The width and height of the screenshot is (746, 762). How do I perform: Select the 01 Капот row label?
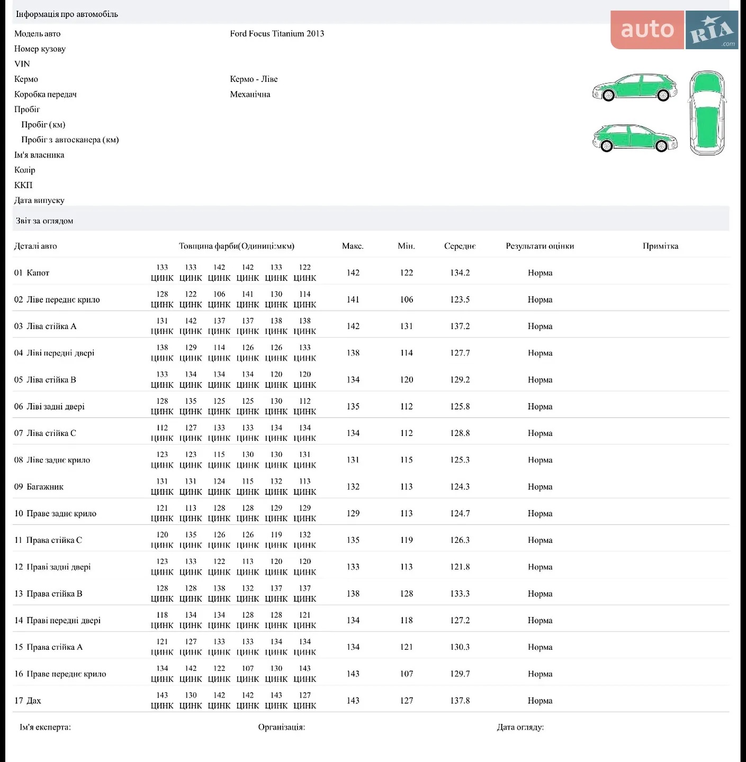32,273
